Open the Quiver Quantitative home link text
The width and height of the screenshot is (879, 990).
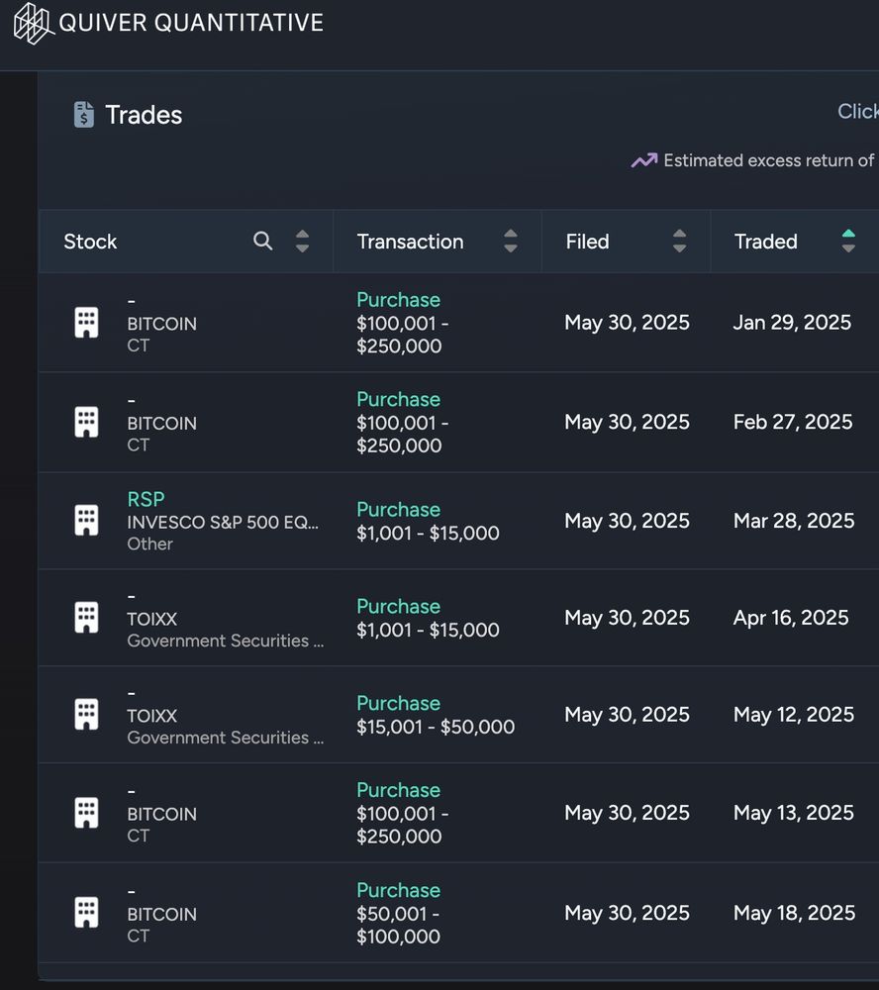191,23
